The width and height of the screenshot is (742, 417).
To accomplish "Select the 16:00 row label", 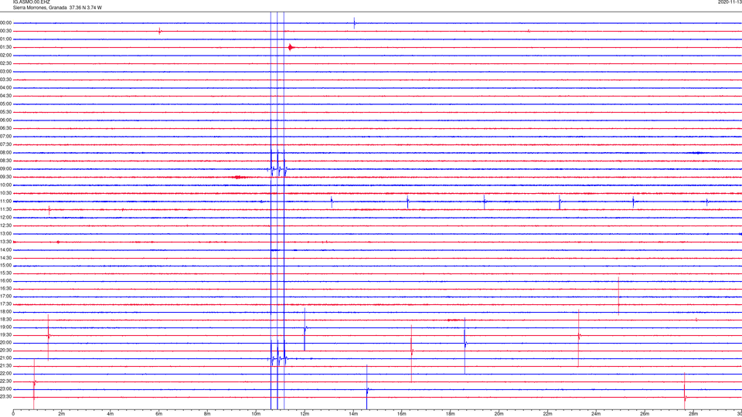I will 6,281.
